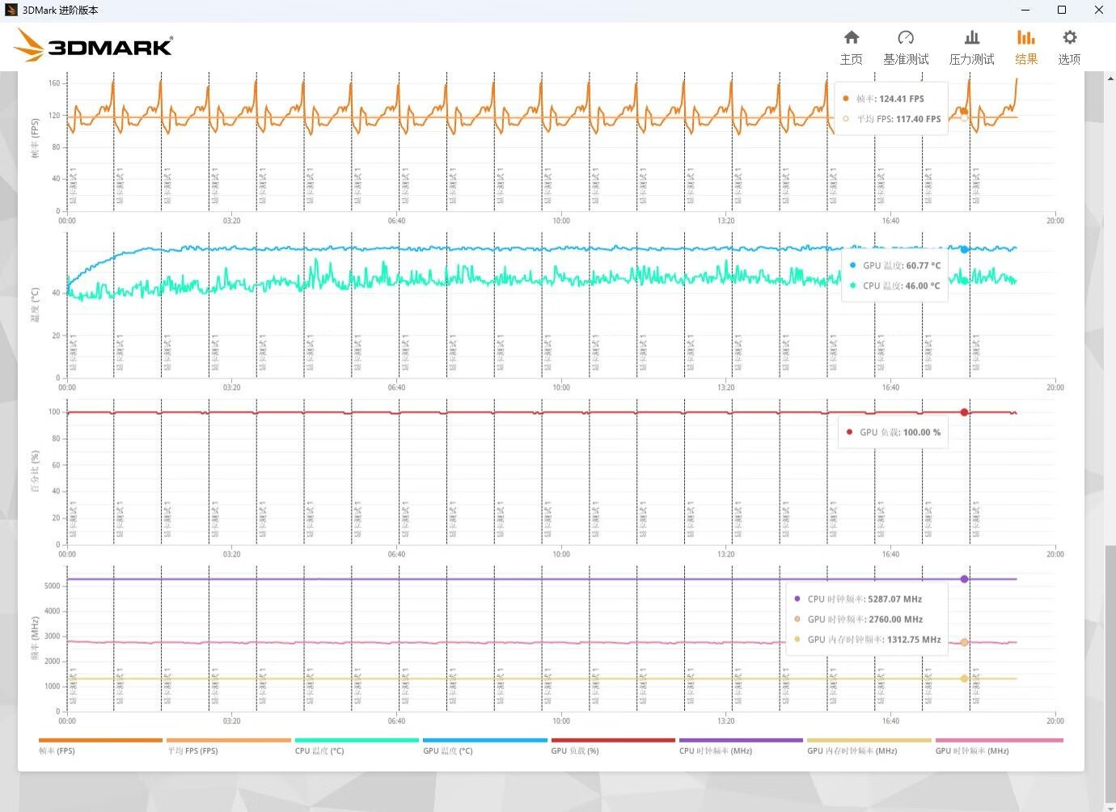
Task: Toggle the CPU 温度 legend series
Action: tap(357, 745)
